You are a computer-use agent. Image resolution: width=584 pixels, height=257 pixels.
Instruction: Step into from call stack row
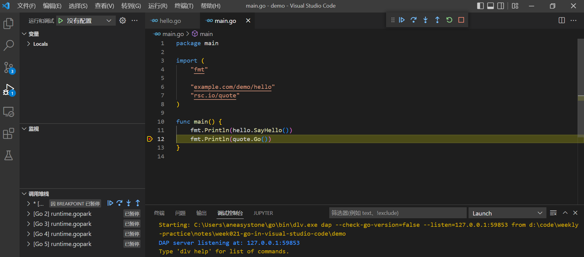point(129,203)
